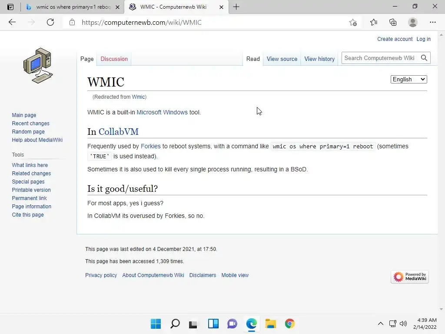Click the browser address bar URL
The height and width of the screenshot is (334, 445).
coord(141,23)
